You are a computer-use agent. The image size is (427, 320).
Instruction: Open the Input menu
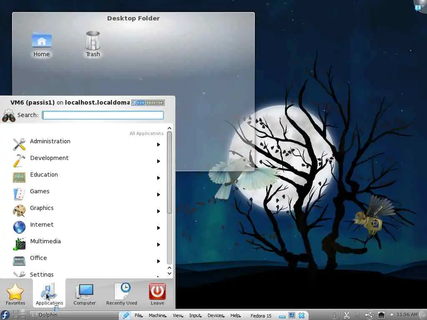[195, 315]
